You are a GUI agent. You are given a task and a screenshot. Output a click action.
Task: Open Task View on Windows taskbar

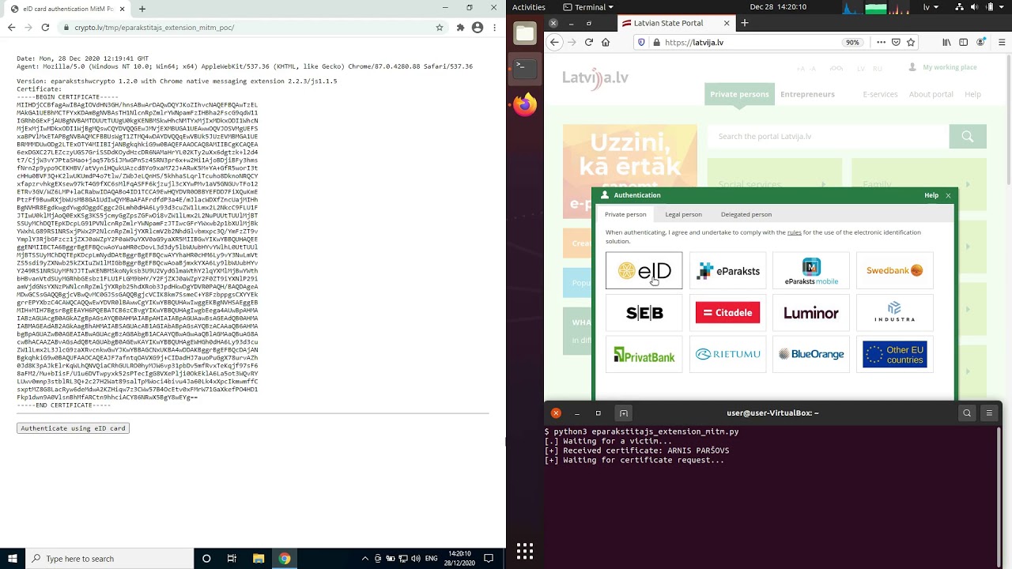(x=232, y=558)
